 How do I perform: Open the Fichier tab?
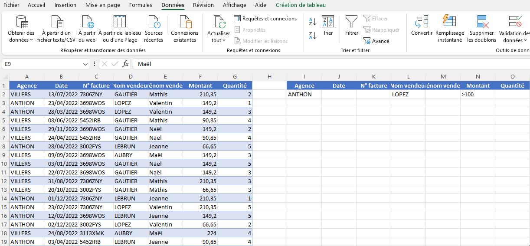(x=11, y=5)
